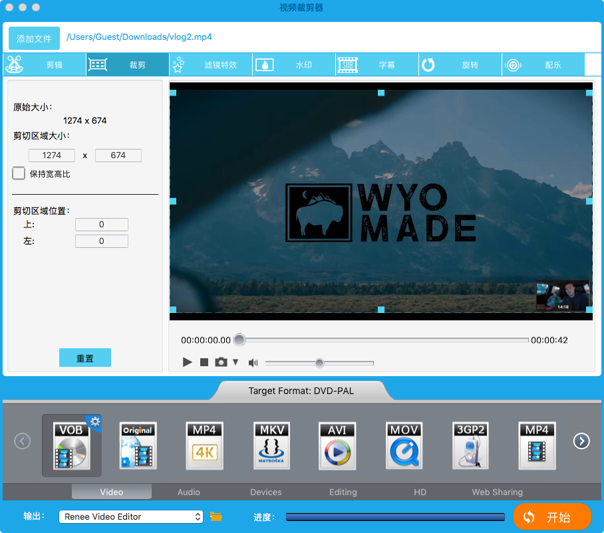Click the 重置 reset button
The image size is (604, 533).
point(85,358)
